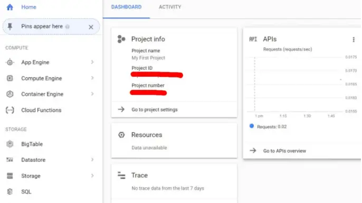Open SQL from the sidebar
Viewport: 362px width, 203px height.
point(26,192)
